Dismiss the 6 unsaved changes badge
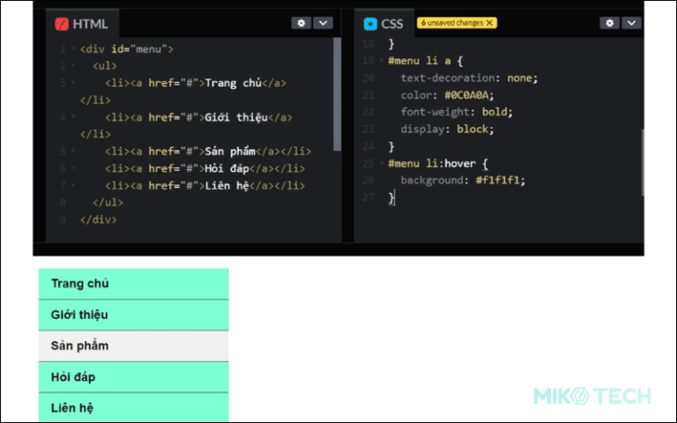The height and width of the screenshot is (423, 677). click(x=489, y=23)
